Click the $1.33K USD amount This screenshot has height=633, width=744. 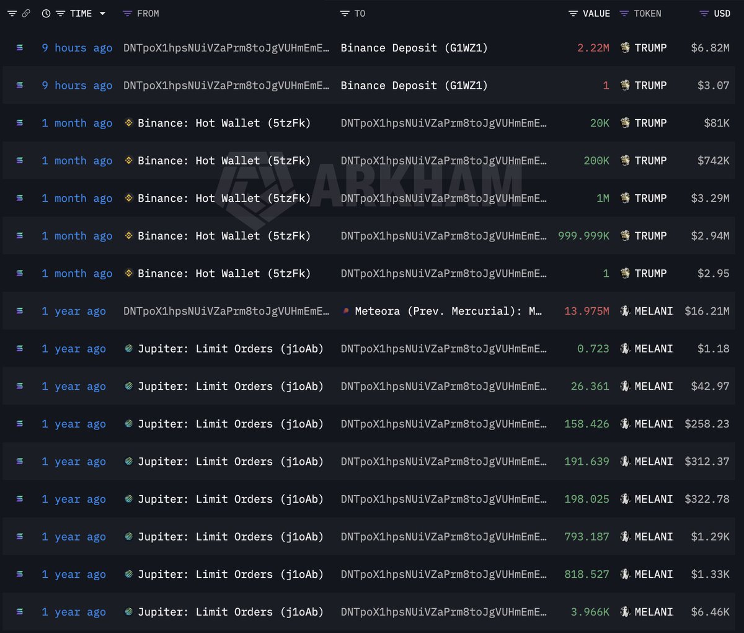click(711, 574)
